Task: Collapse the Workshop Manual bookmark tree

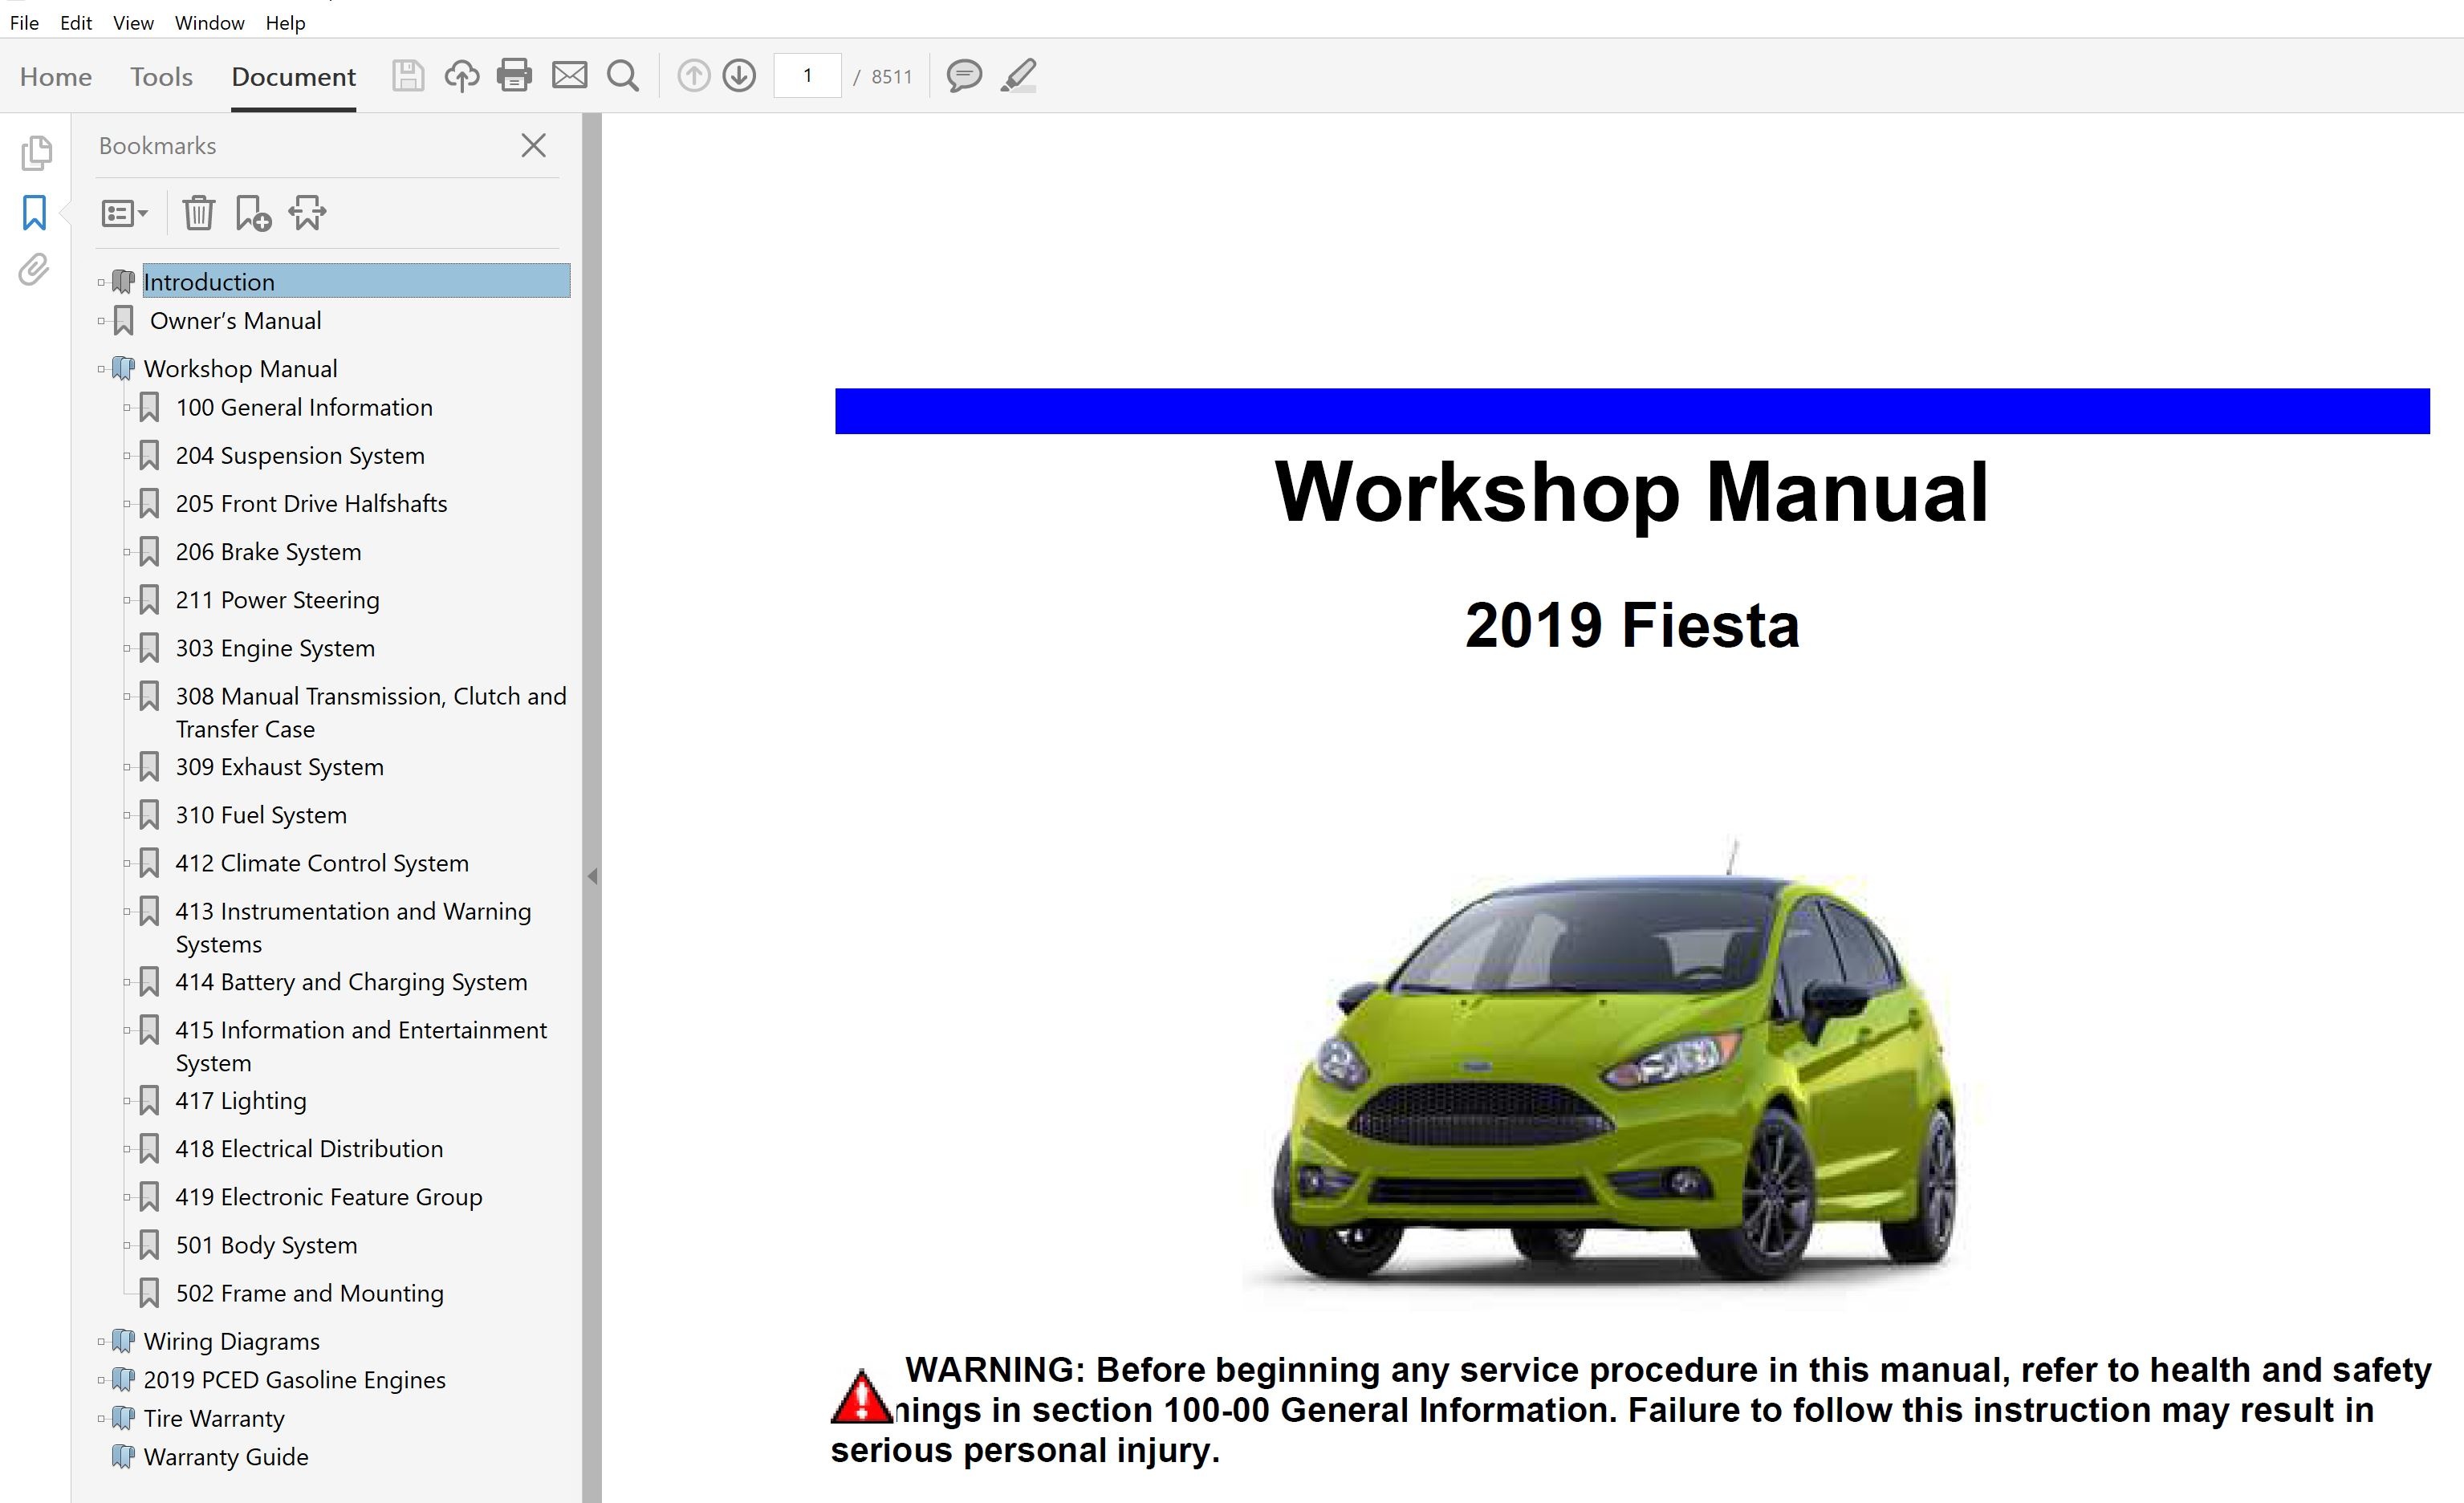Action: (x=101, y=369)
